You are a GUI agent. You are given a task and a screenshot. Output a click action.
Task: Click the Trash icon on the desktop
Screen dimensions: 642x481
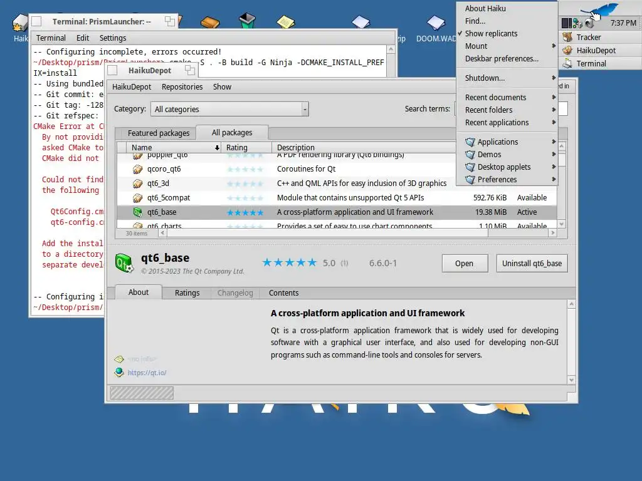pyautogui.click(x=247, y=21)
